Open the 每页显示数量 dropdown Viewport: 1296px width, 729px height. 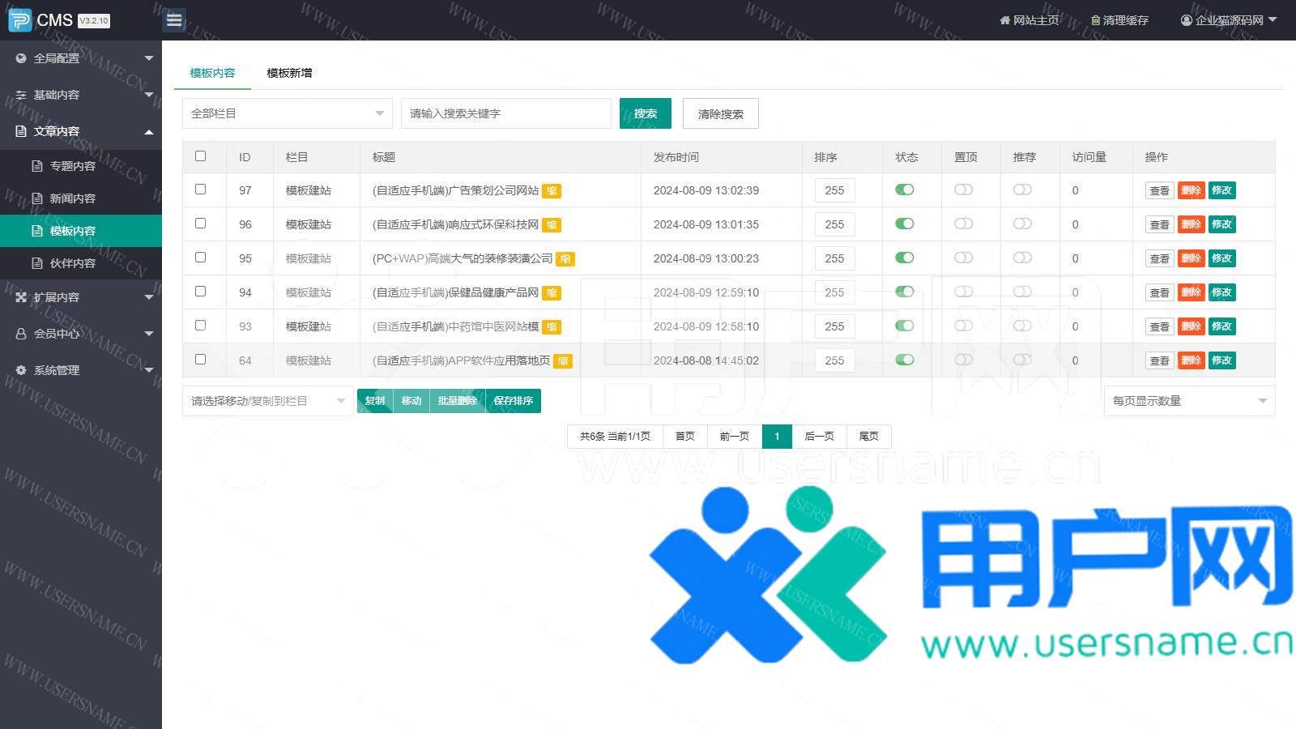1188,401
